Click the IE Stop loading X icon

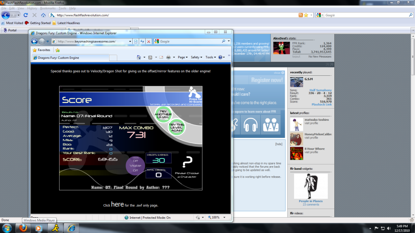point(149,41)
